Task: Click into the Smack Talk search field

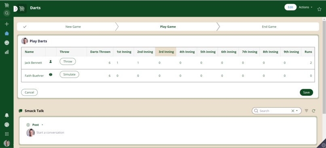Action: coord(275,111)
